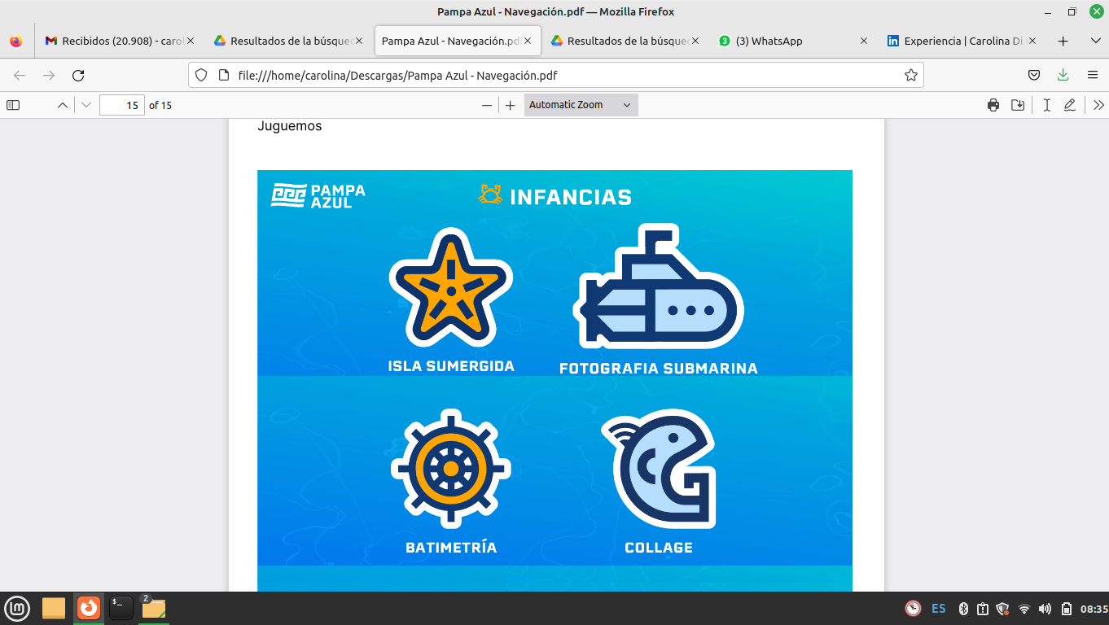
Task: Go back in browser history
Action: 20,75
